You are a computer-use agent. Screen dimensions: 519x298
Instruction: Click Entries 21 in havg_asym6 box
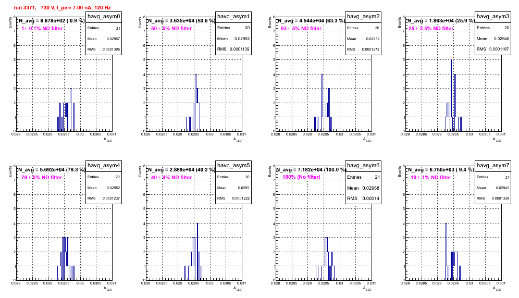(x=363, y=177)
